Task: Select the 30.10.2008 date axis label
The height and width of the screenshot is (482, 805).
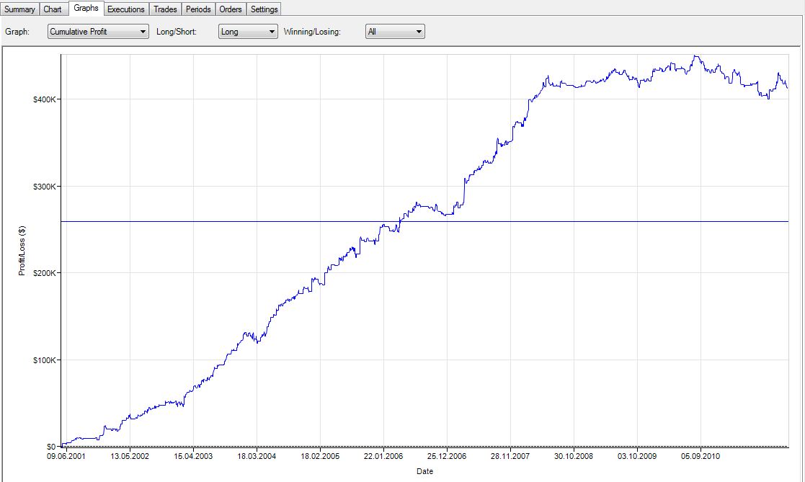Action: 574,457
